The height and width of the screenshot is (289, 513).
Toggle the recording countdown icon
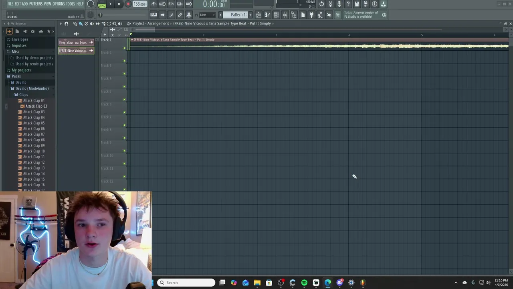[x=171, y=4]
